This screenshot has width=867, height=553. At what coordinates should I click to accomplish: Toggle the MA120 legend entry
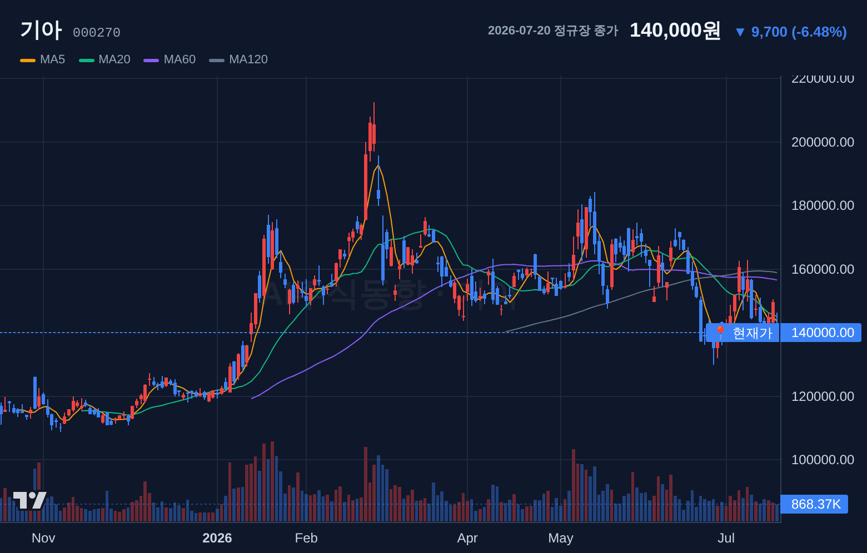(239, 59)
